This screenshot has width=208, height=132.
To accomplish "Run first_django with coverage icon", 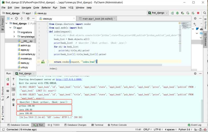I will click(x=183, y=13).
